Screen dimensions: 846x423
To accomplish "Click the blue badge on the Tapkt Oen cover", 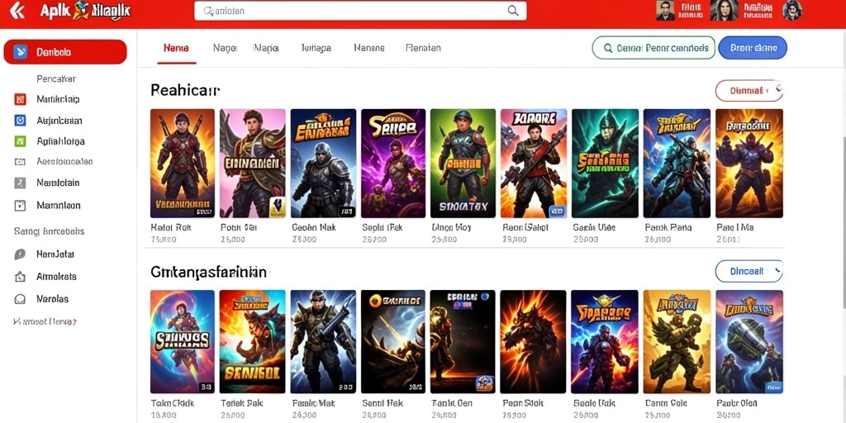I will 485,383.
